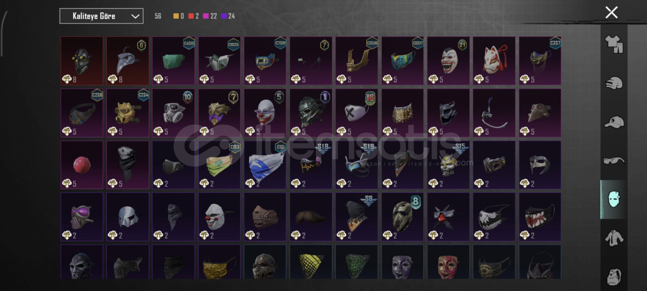Select the white fox mask item
The image size is (647, 291).
(494, 61)
